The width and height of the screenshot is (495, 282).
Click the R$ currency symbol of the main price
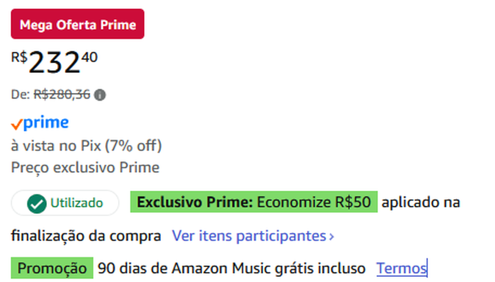point(19,57)
